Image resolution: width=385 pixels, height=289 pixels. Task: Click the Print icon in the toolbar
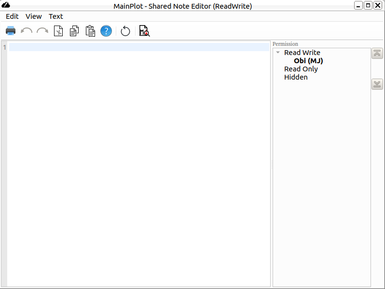click(x=11, y=31)
